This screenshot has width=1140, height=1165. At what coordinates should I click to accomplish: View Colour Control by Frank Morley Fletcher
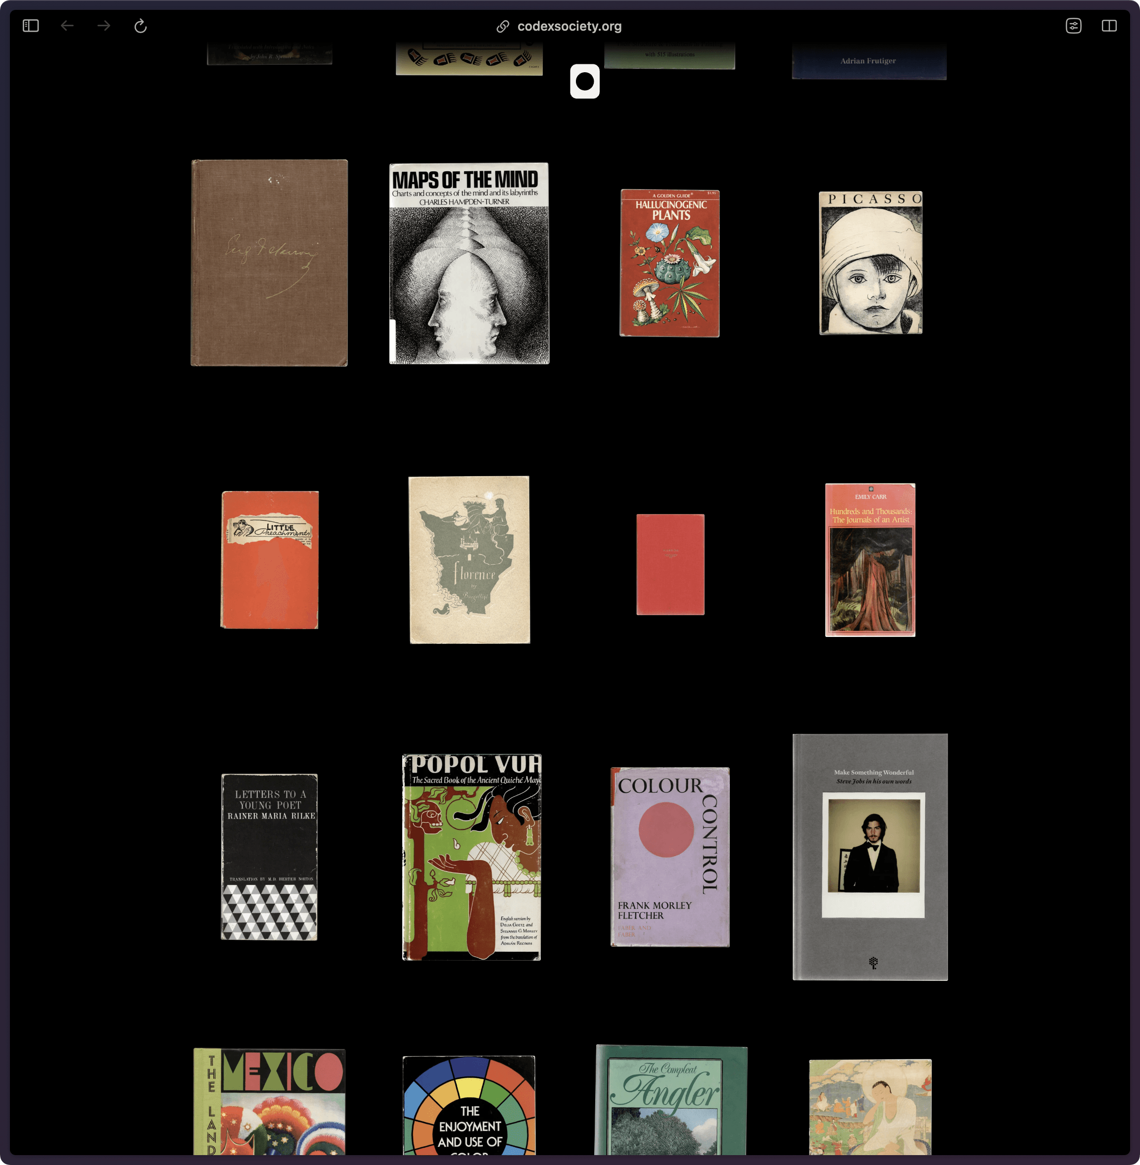(x=670, y=857)
